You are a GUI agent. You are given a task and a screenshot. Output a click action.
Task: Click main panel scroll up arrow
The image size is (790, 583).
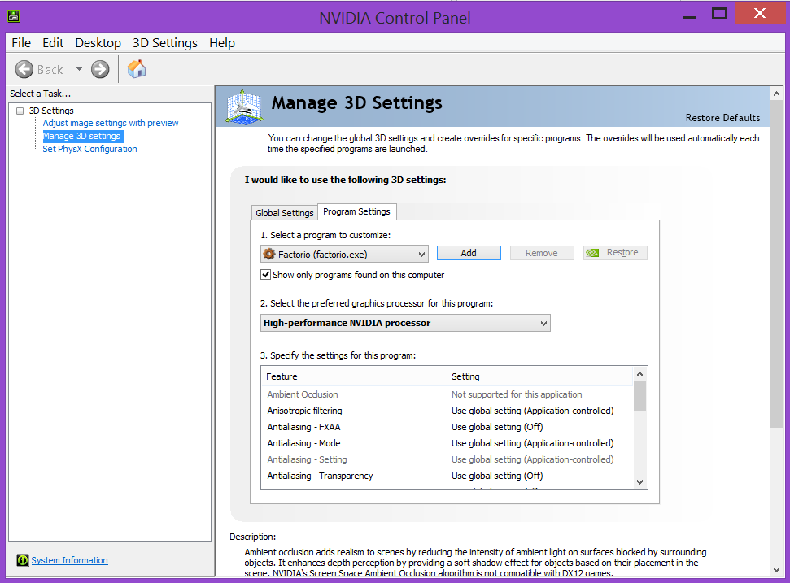pyautogui.click(x=776, y=94)
